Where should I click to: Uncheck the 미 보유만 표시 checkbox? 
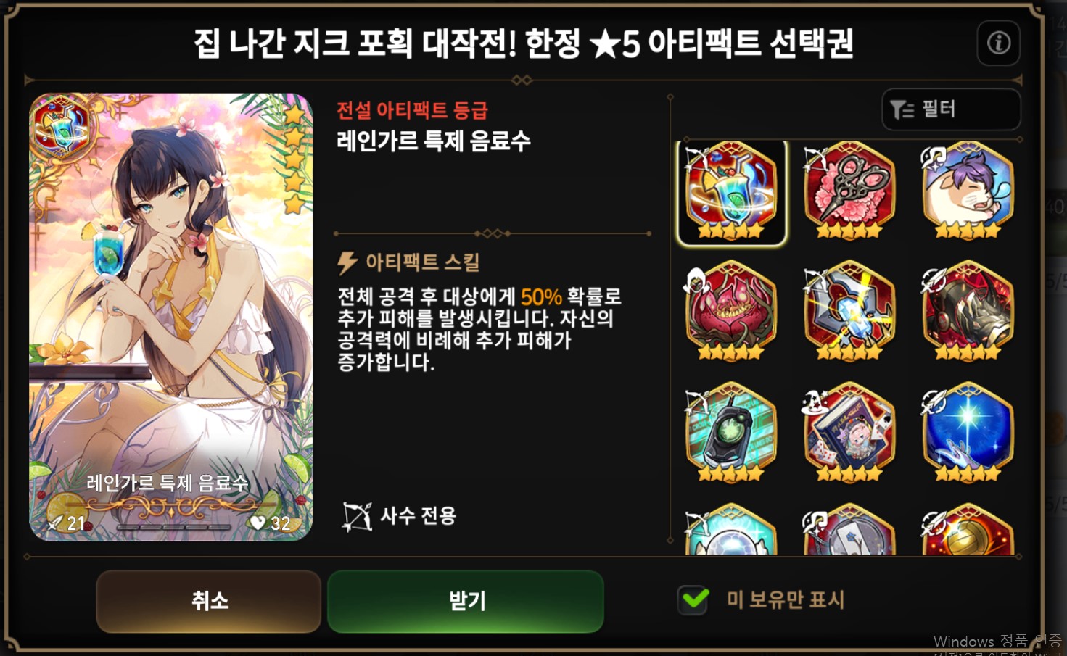tap(693, 599)
